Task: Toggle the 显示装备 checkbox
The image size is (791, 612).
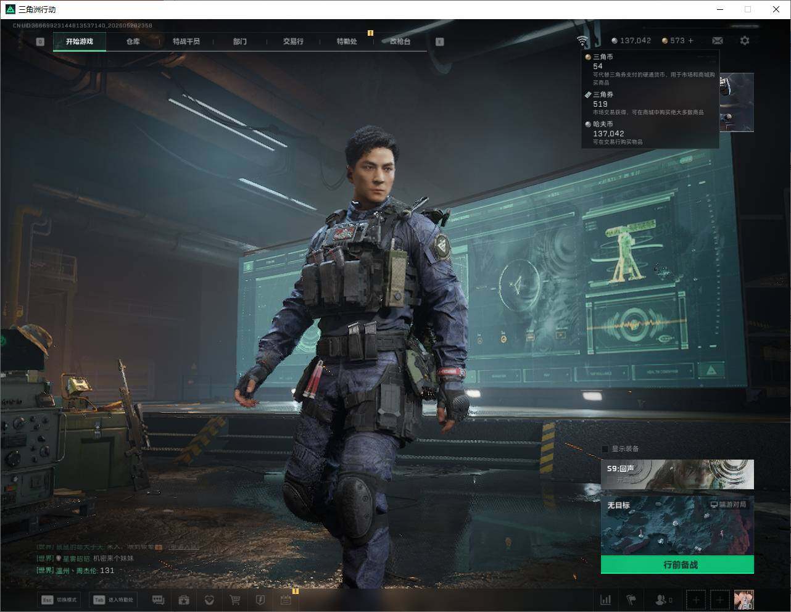Action: (x=605, y=449)
